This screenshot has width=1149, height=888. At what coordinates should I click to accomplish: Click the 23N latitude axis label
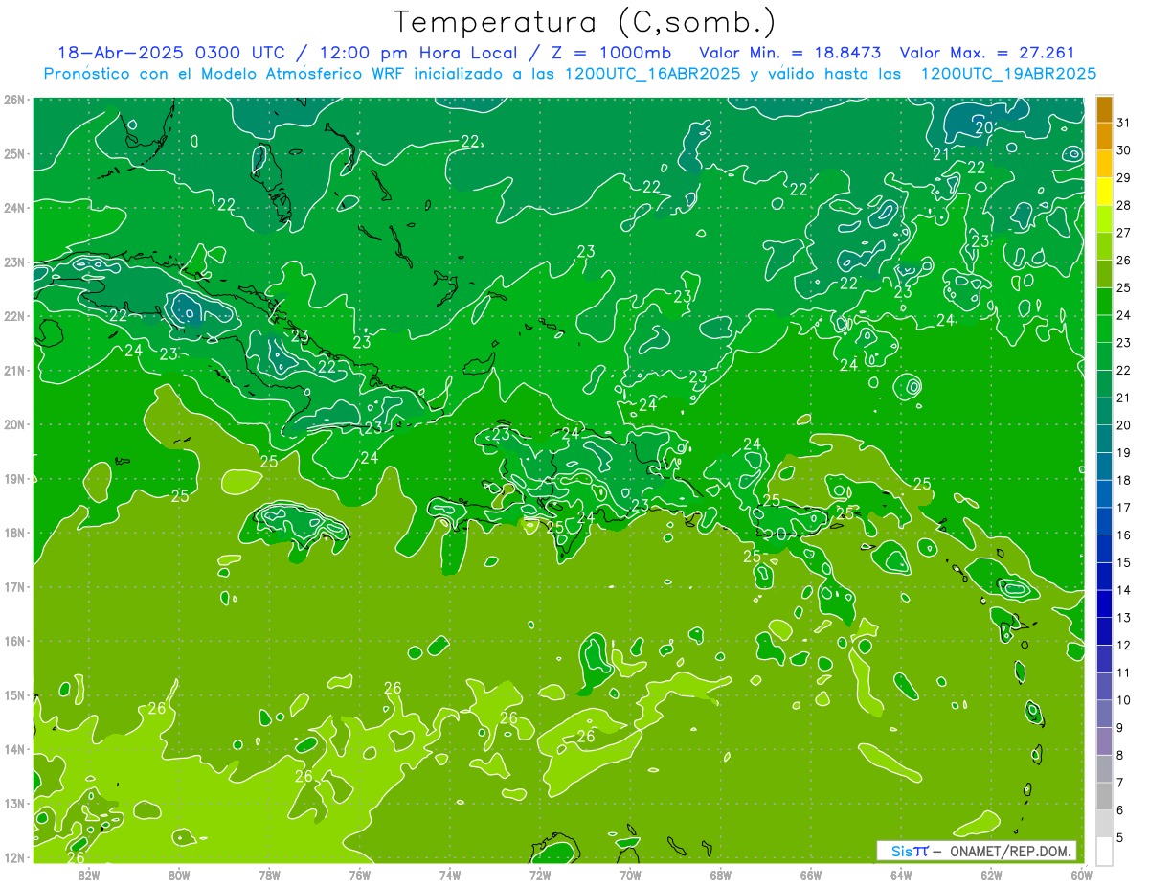point(14,262)
